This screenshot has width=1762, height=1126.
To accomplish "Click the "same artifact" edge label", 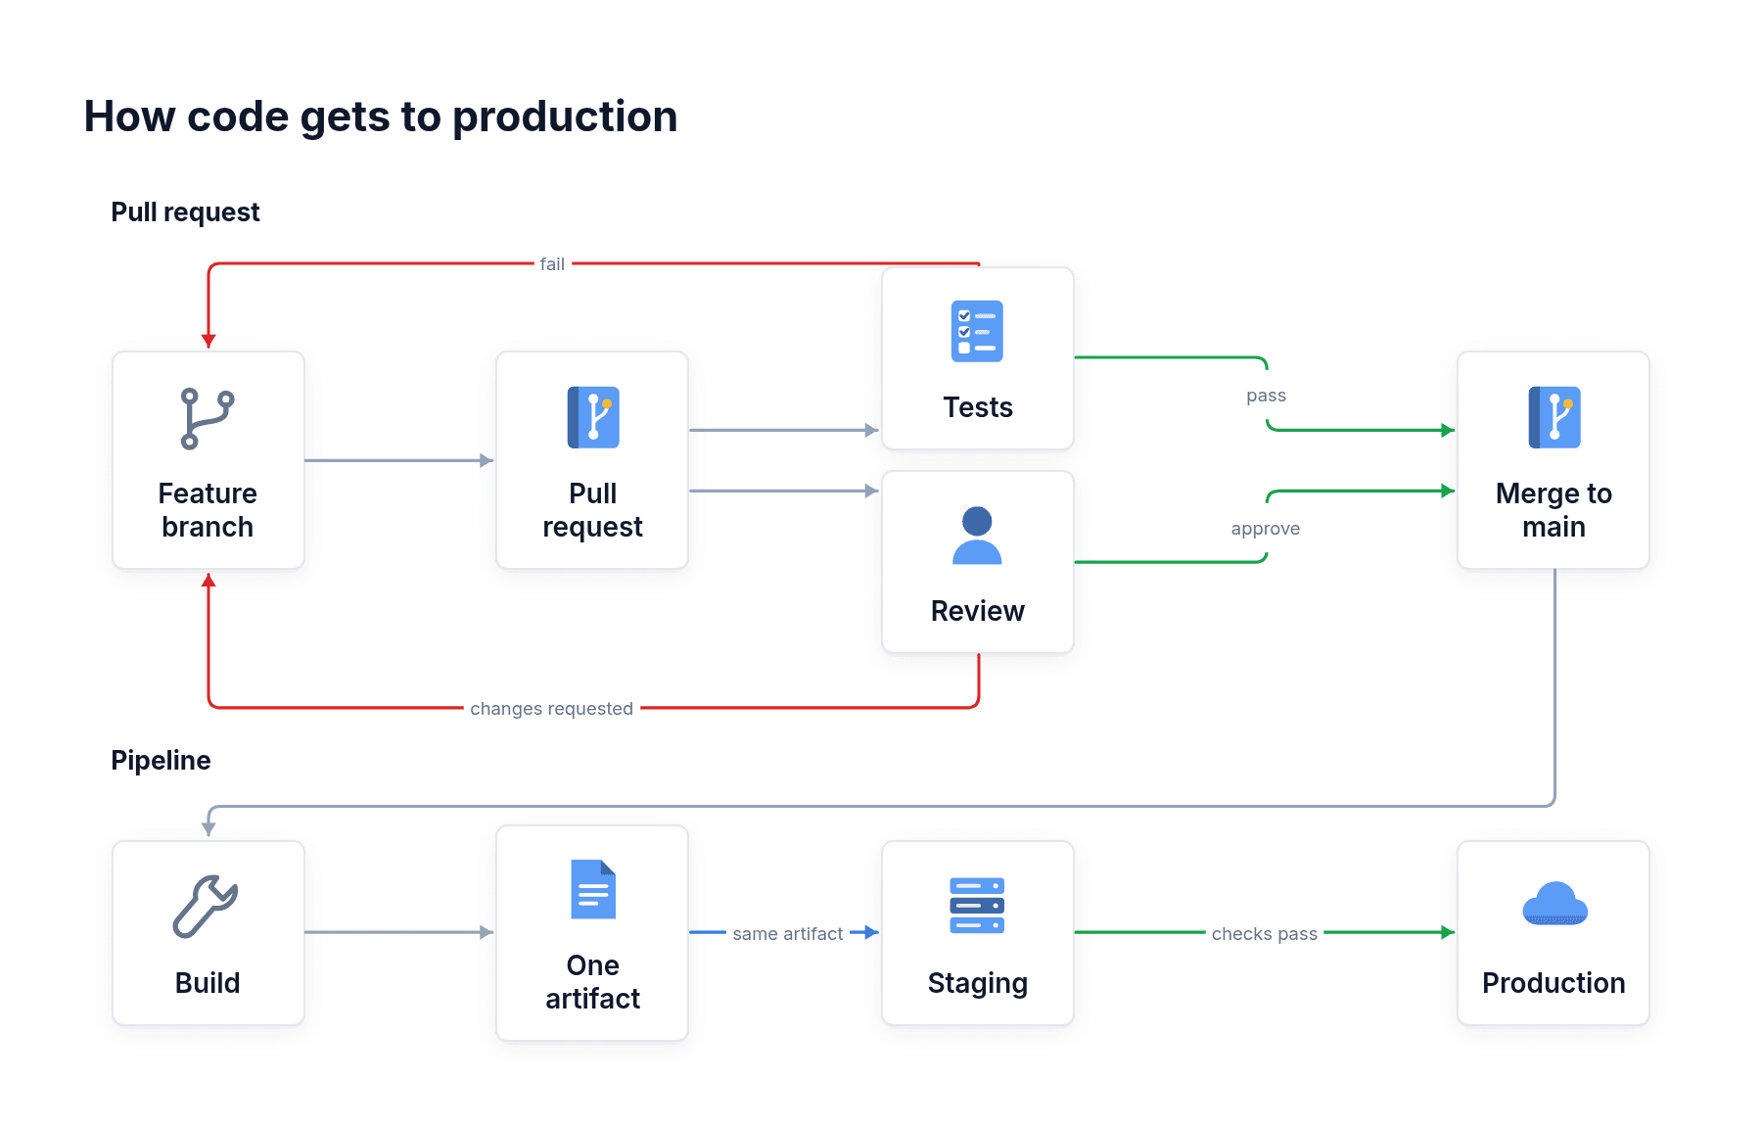I will 788,934.
